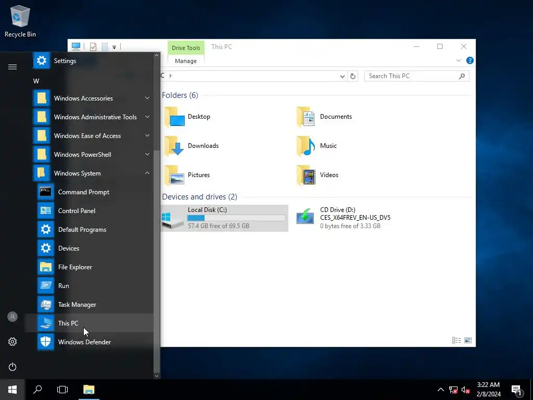Open the user account icon

click(12, 317)
